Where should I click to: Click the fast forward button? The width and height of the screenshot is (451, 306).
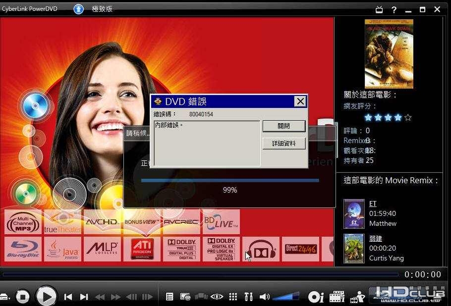(115, 297)
